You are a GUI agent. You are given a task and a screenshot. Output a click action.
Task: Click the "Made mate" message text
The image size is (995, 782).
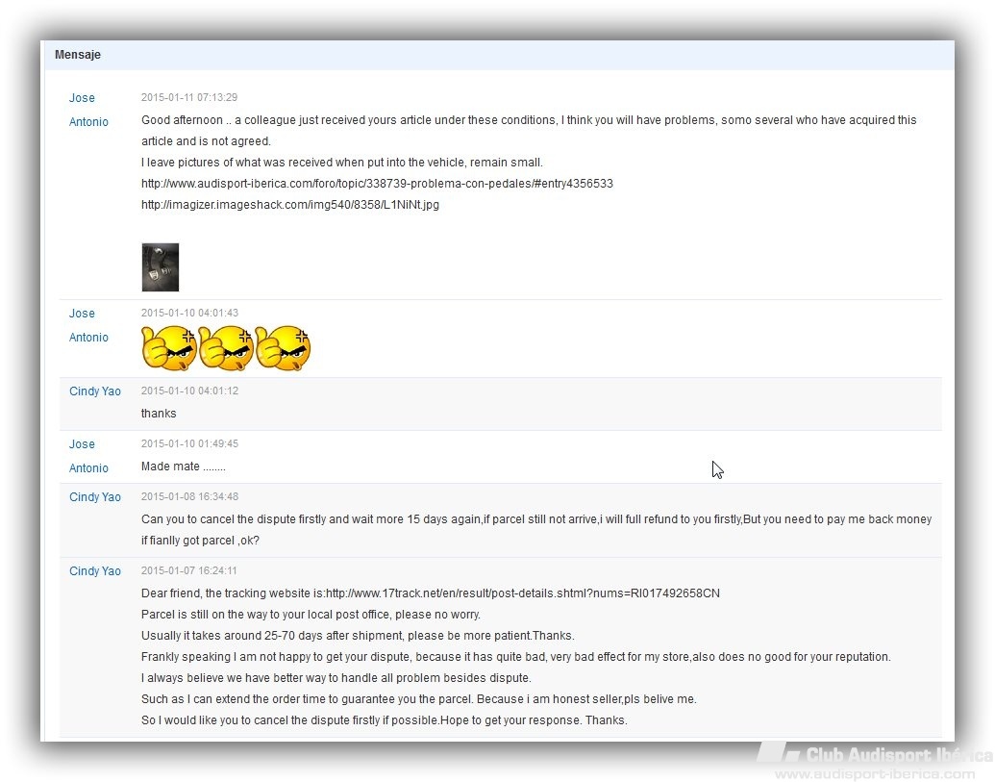(183, 467)
